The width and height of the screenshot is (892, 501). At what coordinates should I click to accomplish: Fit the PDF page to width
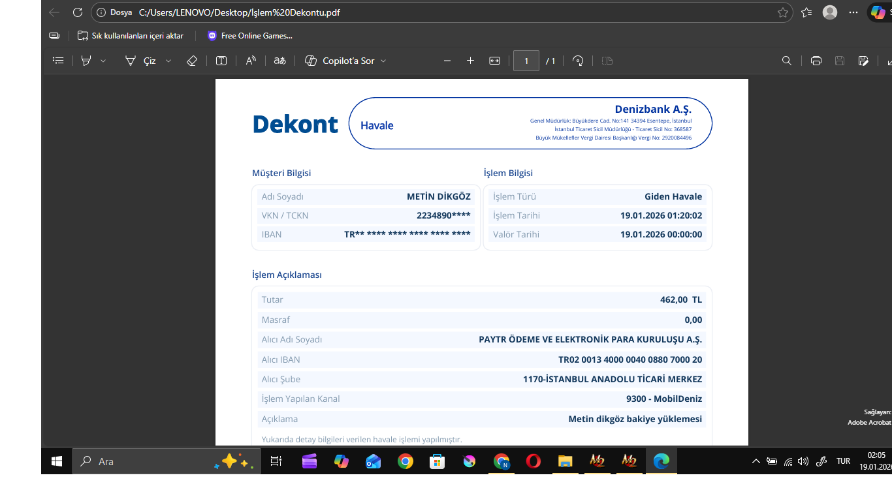[494, 61]
